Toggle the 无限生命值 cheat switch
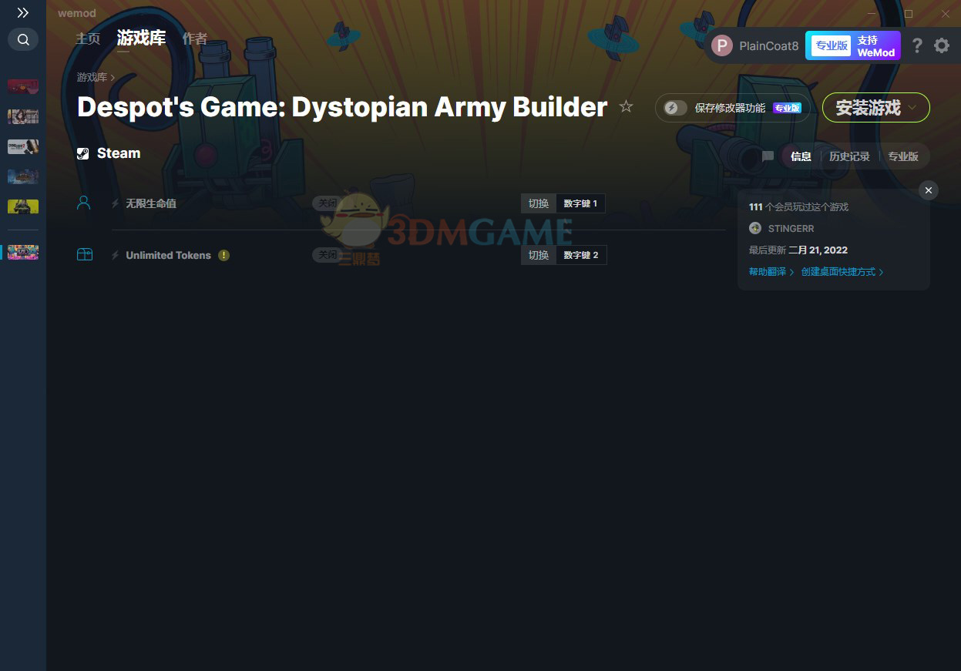The image size is (961, 671). [x=328, y=203]
